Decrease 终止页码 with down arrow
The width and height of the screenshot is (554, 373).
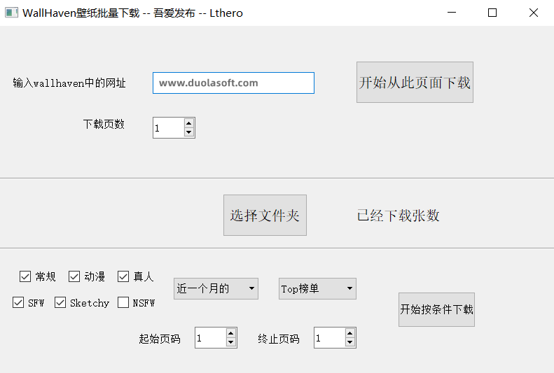click(x=350, y=342)
